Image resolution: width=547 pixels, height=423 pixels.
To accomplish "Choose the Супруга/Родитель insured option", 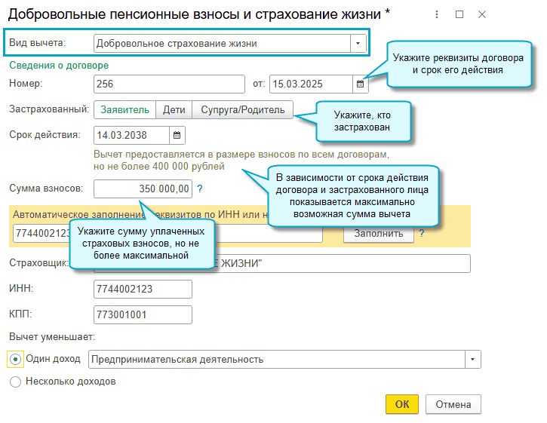I will pyautogui.click(x=242, y=110).
